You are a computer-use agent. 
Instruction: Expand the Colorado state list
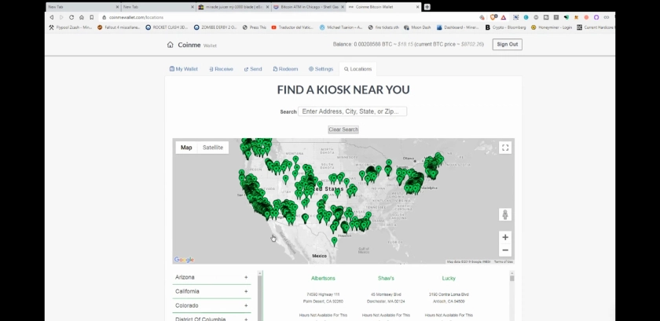click(x=211, y=305)
